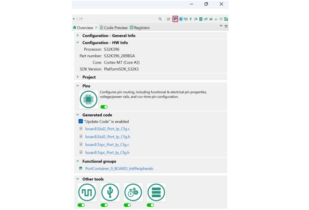The width and height of the screenshot is (309, 210).
Task: Toggle the Pins tool enable switch
Action: click(x=104, y=107)
